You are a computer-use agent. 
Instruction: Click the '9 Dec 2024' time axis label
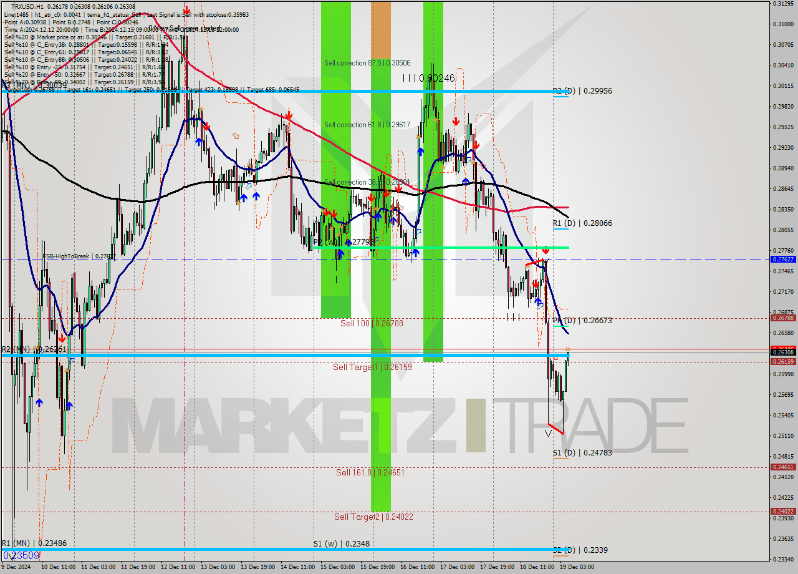point(16,567)
